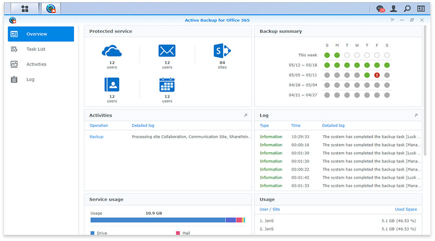Click the Log Time column header

click(x=296, y=125)
